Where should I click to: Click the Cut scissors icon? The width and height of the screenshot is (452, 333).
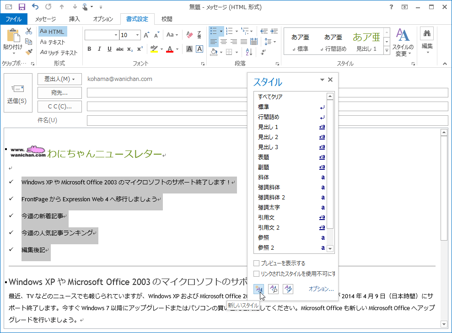pos(29,31)
